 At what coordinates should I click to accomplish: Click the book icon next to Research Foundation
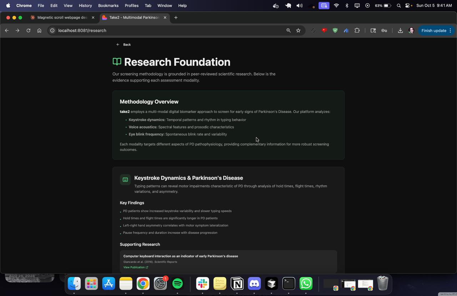pos(117,62)
